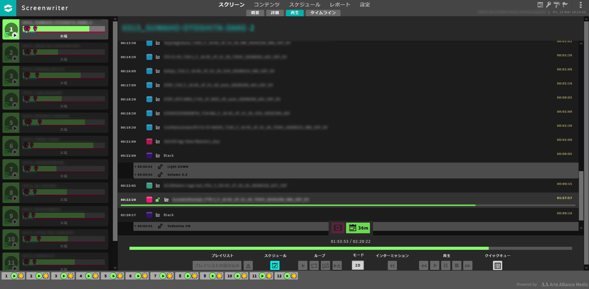Click gear icon beside Yudoutou ON cue
The height and width of the screenshot is (289, 589).
(160, 226)
